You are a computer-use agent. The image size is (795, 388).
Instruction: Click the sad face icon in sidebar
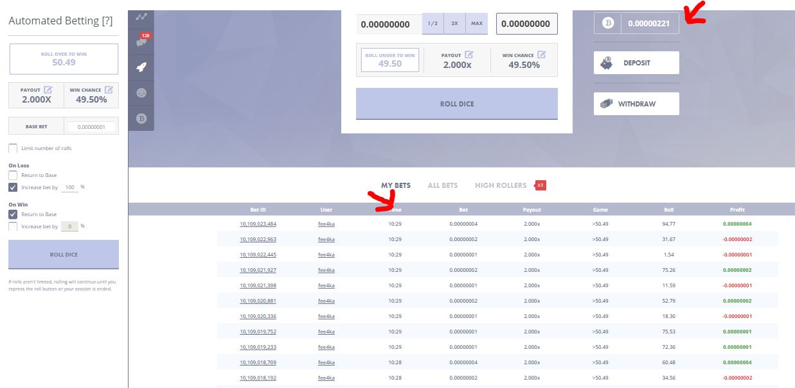(141, 92)
